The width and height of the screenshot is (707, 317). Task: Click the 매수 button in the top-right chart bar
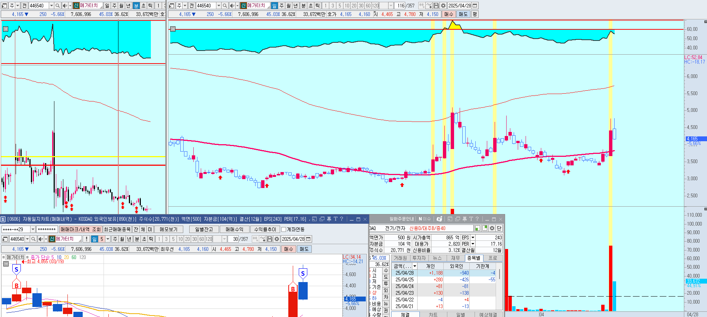pos(448,14)
